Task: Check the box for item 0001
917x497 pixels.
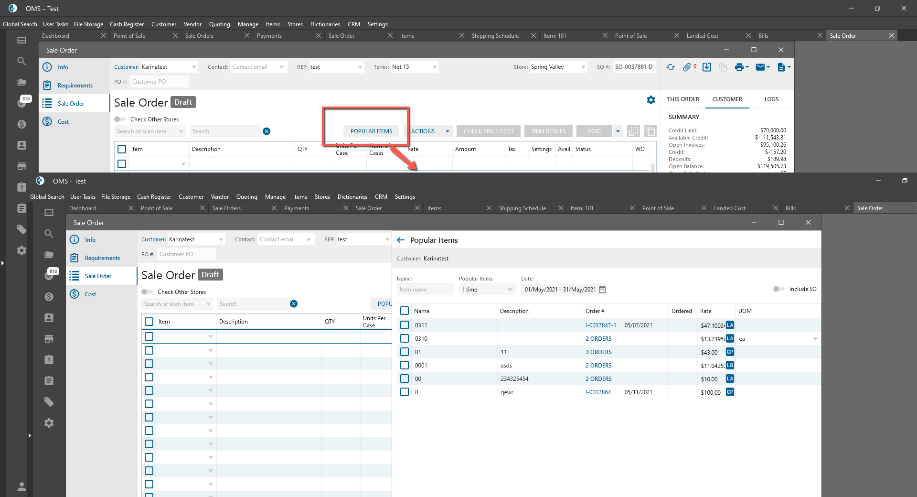Action: 405,365
